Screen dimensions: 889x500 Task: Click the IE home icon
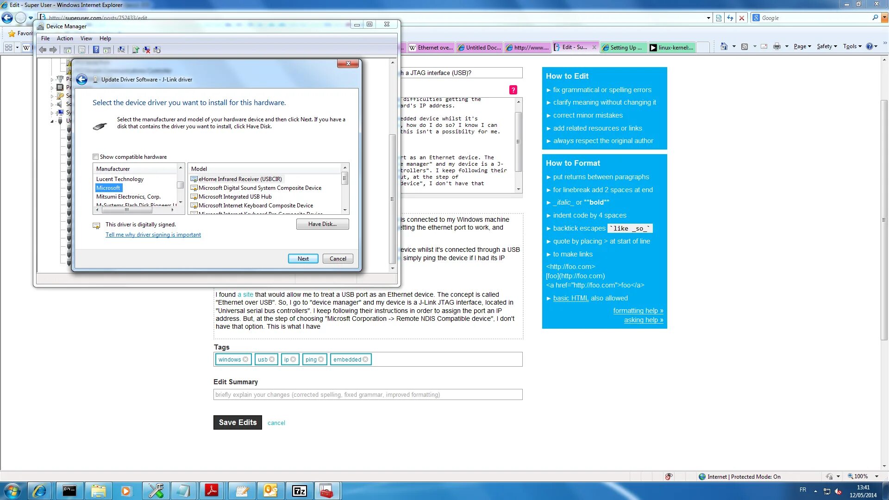[x=724, y=46]
